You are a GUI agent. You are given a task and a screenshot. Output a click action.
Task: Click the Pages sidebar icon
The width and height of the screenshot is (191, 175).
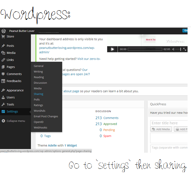pyautogui.click(x=3, y=67)
